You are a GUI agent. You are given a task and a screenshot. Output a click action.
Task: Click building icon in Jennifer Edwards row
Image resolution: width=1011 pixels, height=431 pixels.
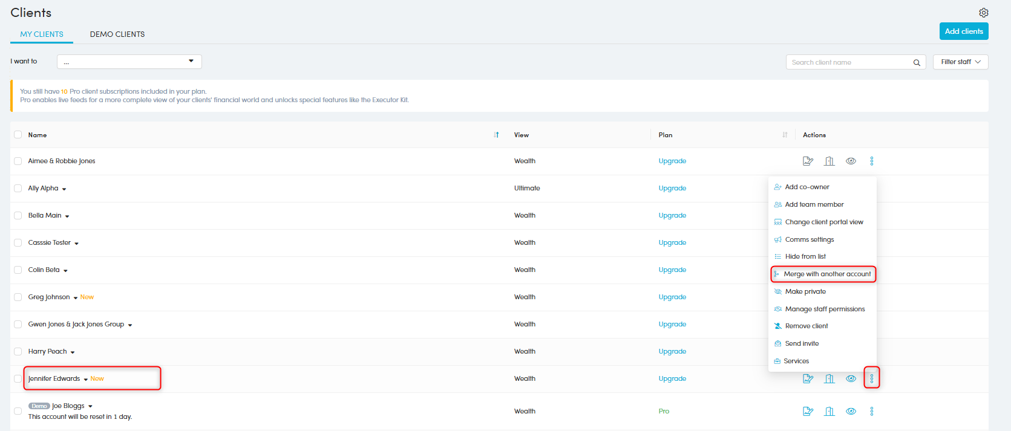[x=829, y=378]
